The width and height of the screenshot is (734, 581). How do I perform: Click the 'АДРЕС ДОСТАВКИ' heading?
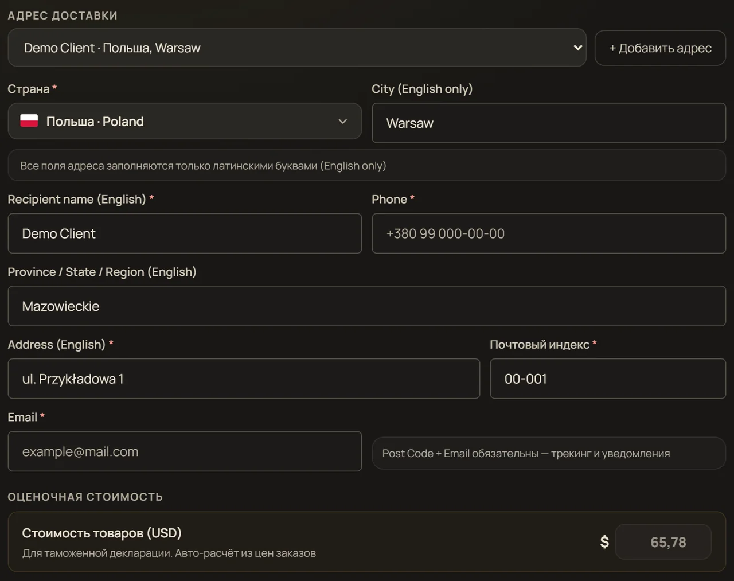63,15
